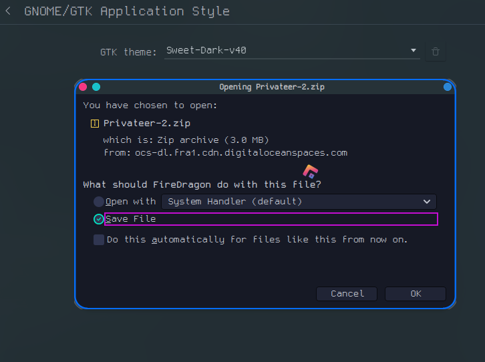Screen dimensions: 485x362
Task: Click the yellow zip archive file icon
Action: 95,124
